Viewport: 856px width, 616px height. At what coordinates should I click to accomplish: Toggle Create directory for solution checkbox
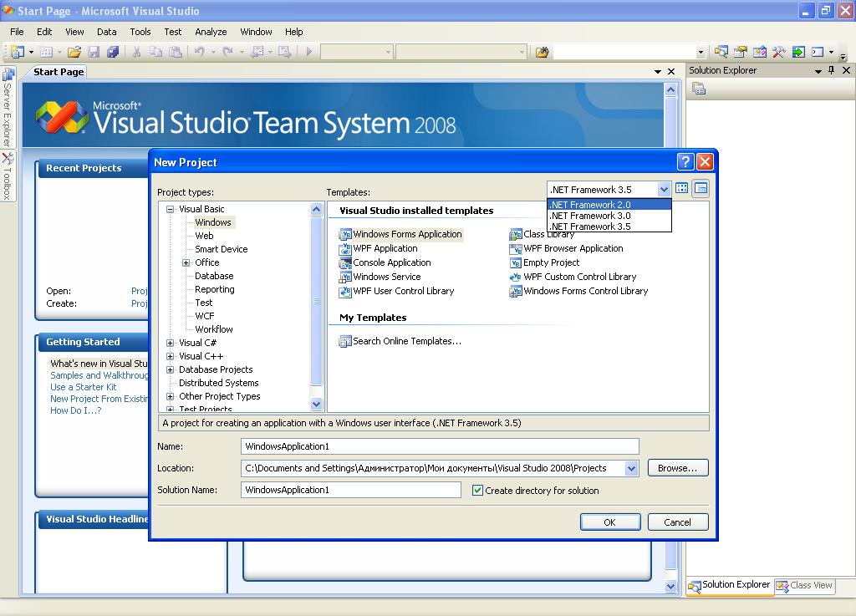coord(478,491)
